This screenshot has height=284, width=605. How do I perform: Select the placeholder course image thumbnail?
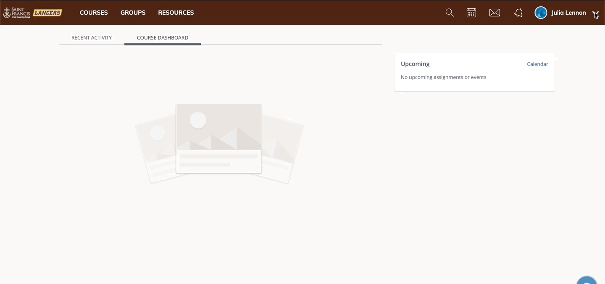coord(218,139)
